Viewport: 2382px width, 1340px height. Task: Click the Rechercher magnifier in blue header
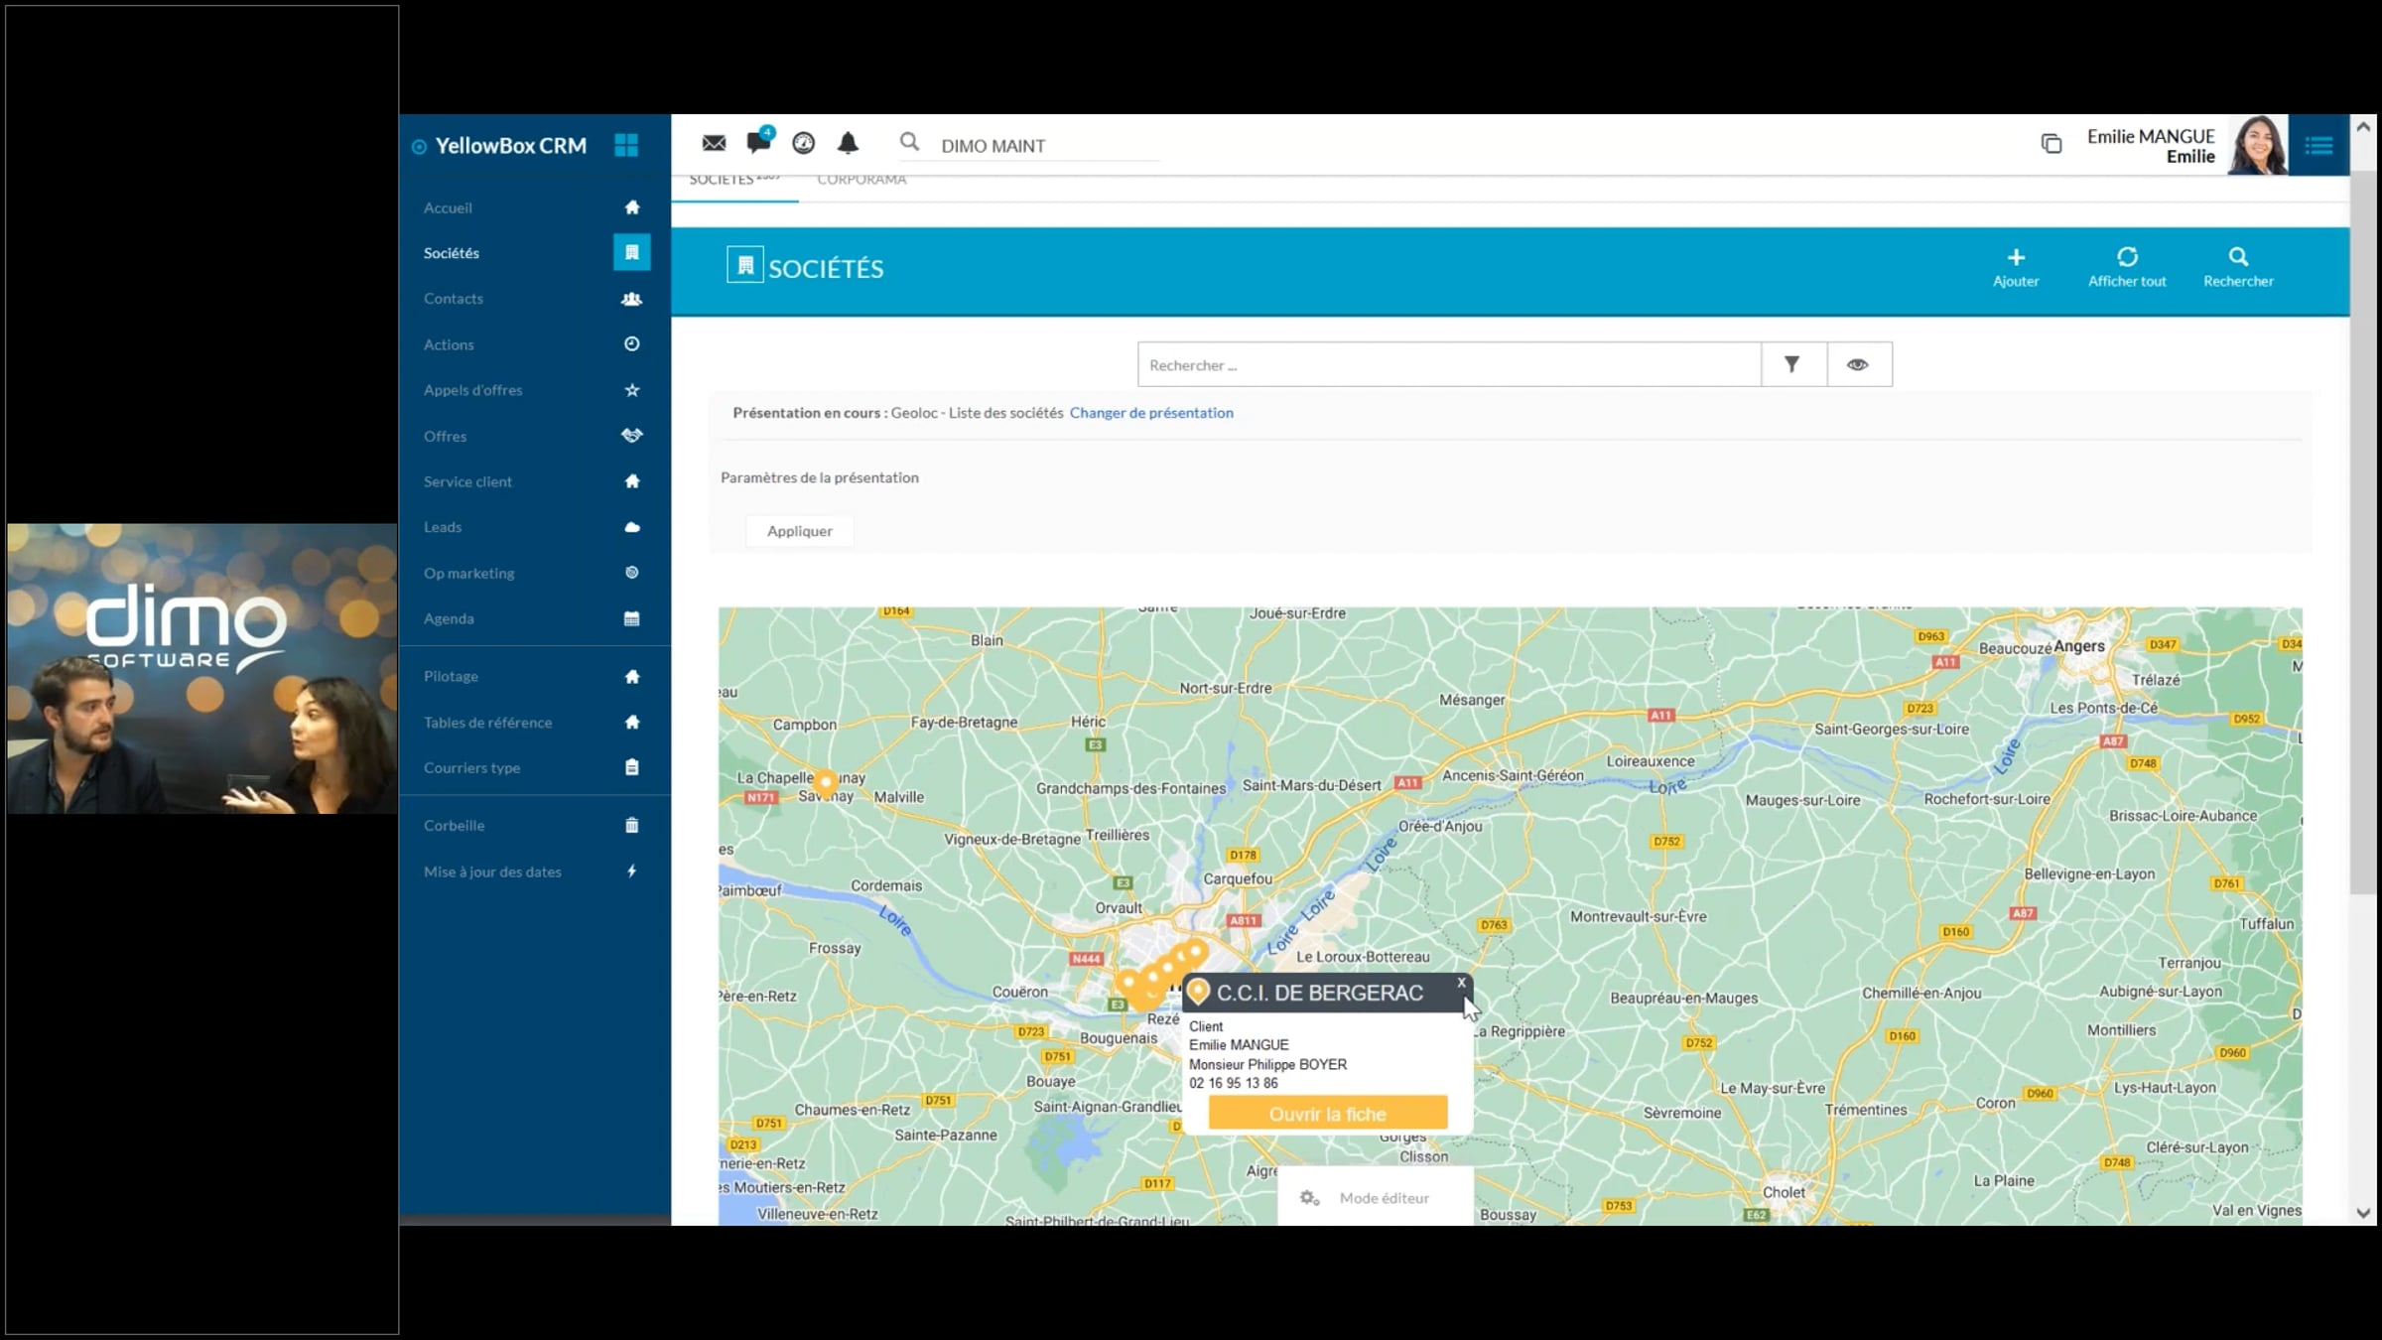pyautogui.click(x=2238, y=258)
